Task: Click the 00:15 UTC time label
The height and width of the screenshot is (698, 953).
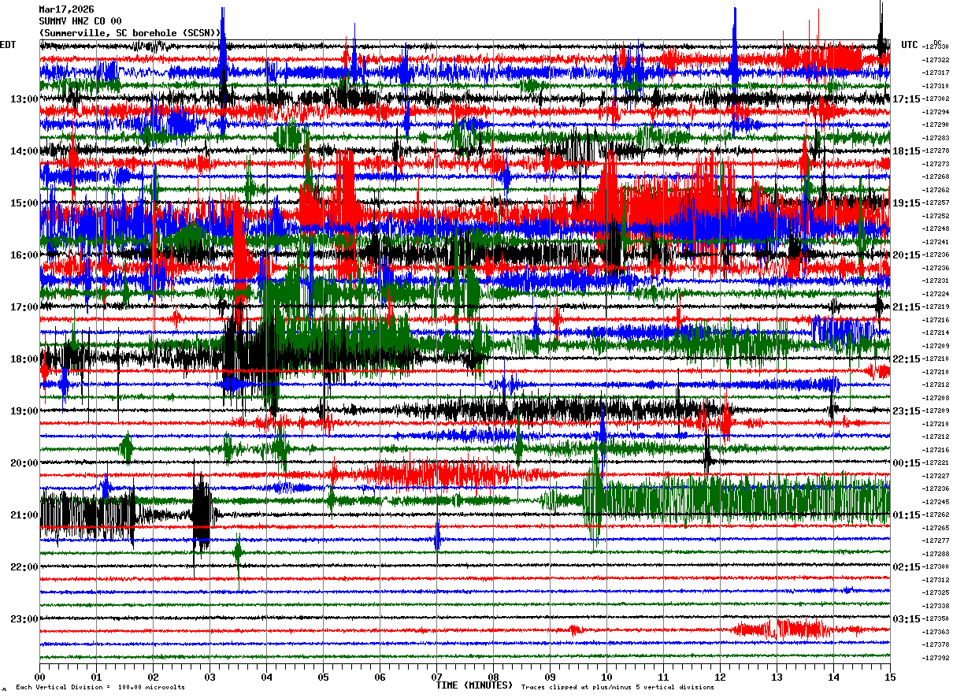Action: 906,463
